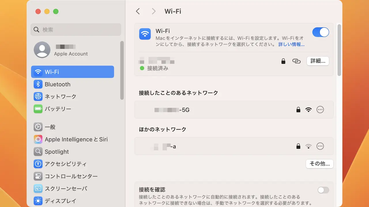The width and height of the screenshot is (369, 207).
Task: Enable the 接続を確認 toggle
Action: (323, 190)
